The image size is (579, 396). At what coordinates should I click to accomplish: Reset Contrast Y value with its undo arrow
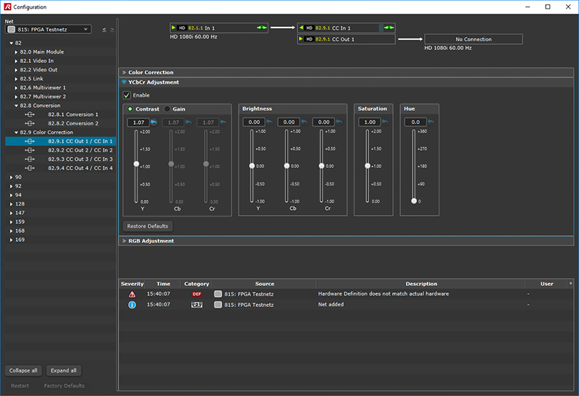pos(154,122)
